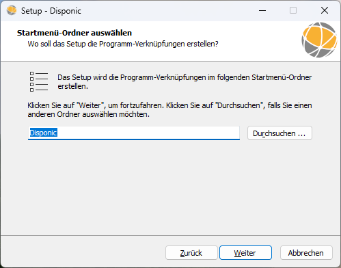This screenshot has height=268, width=341.
Task: Click the text 'Wo soll das Setup die Programm-Verknüpfungen erstellen?'
Action: 123,44
